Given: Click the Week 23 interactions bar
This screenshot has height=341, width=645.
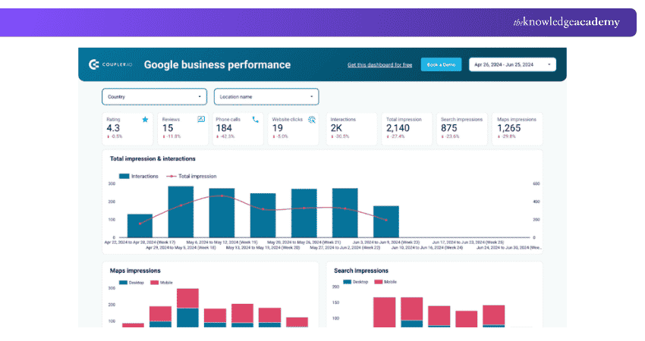Looking at the screenshot, I should 386,222.
